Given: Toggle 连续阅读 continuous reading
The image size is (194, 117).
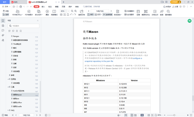Looking at the screenshot, I should pos(108,15).
